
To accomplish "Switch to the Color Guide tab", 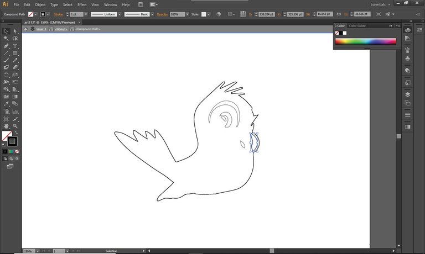I will pyautogui.click(x=357, y=26).
